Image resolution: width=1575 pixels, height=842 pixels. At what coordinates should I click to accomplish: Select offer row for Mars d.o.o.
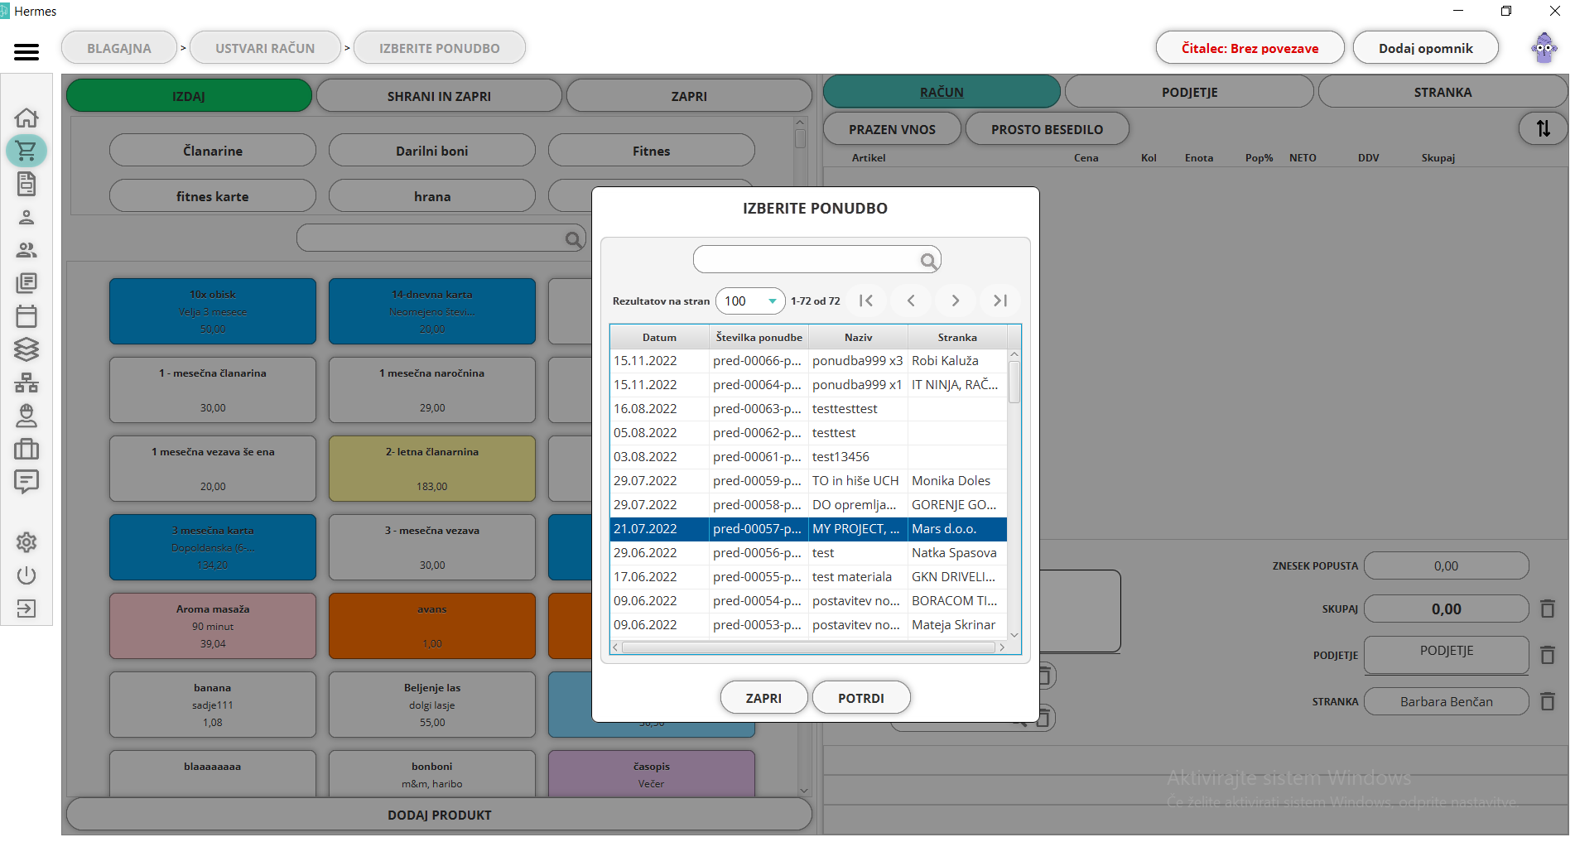tap(808, 529)
